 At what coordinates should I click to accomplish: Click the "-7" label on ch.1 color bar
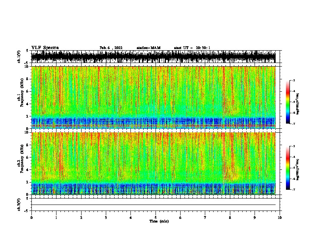point(294,124)
